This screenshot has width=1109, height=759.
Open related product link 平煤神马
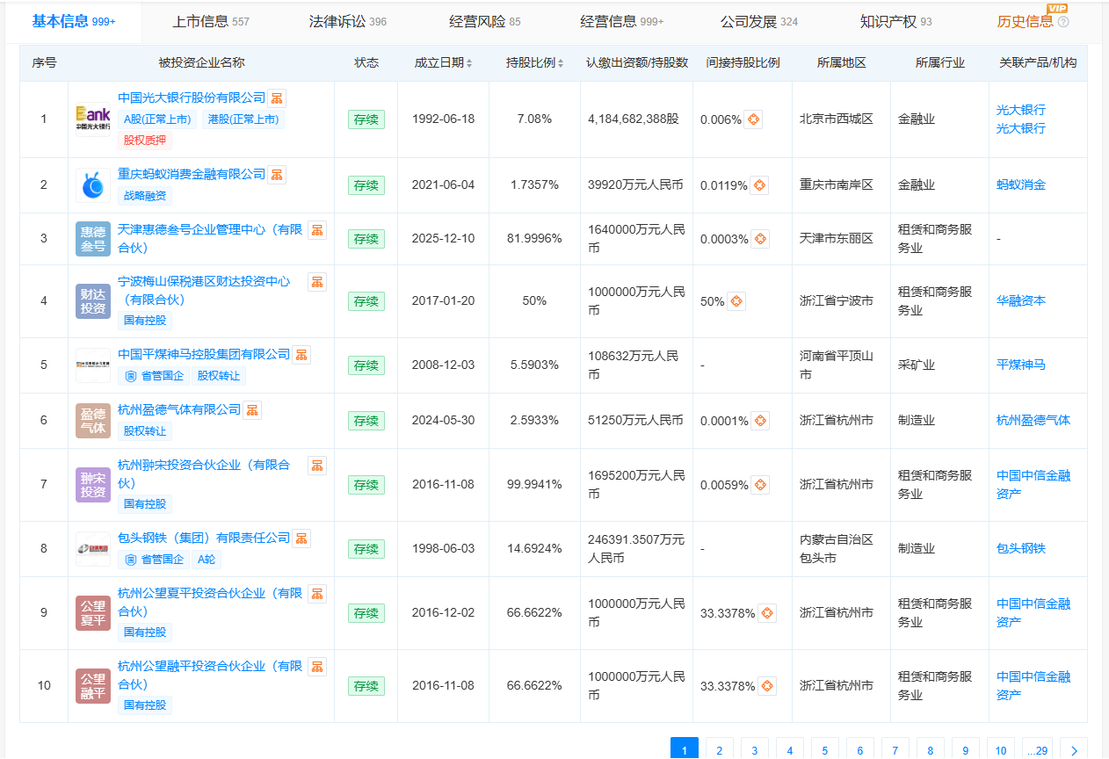pyautogui.click(x=1021, y=365)
